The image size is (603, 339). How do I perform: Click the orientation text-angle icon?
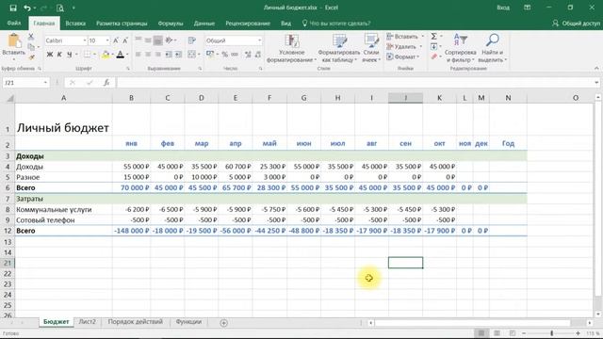point(170,40)
